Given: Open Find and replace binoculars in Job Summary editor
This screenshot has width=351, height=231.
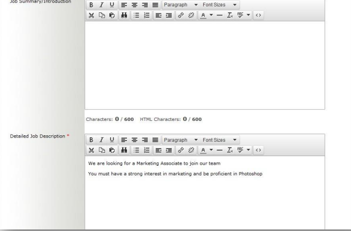Looking at the screenshot, I should 124,16.
